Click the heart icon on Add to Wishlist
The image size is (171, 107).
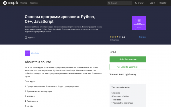click(x=119, y=67)
